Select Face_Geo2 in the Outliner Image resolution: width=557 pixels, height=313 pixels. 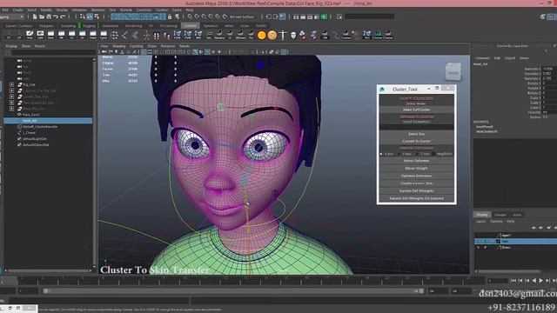pos(31,115)
